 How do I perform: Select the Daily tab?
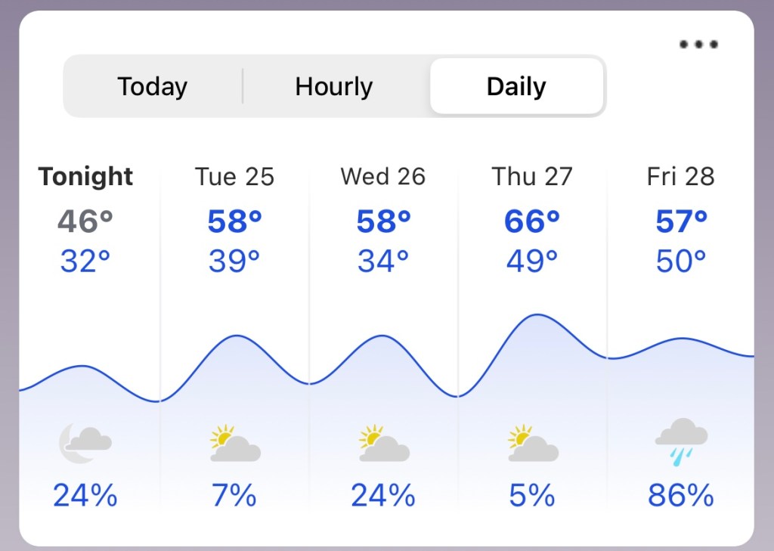click(x=516, y=86)
